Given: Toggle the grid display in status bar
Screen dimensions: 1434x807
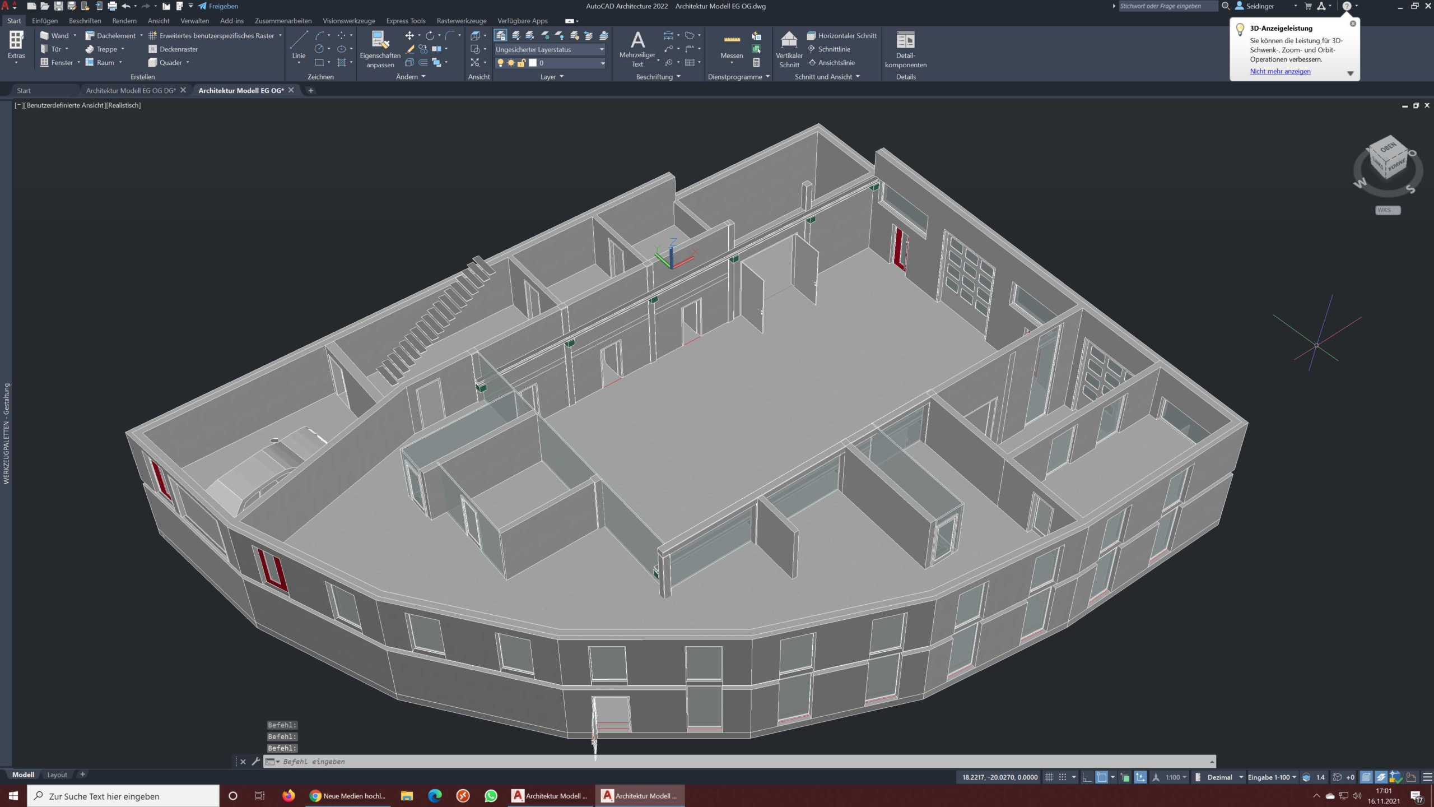Looking at the screenshot, I should 1049,777.
